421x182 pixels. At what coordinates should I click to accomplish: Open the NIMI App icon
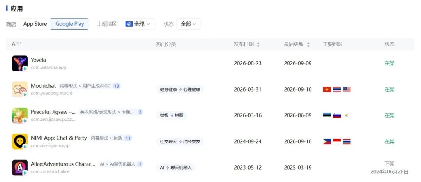coord(20,141)
